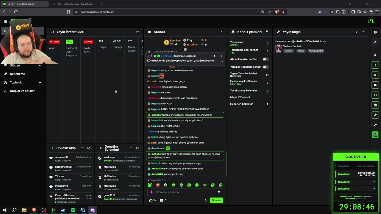Image resolution: width=381 pixels, height=214 pixels.
Task: Click the message input field
Action: [x=185, y=192]
